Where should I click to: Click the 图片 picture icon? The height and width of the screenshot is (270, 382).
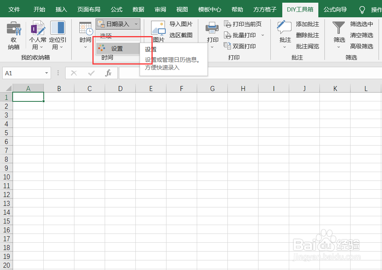pyautogui.click(x=158, y=28)
